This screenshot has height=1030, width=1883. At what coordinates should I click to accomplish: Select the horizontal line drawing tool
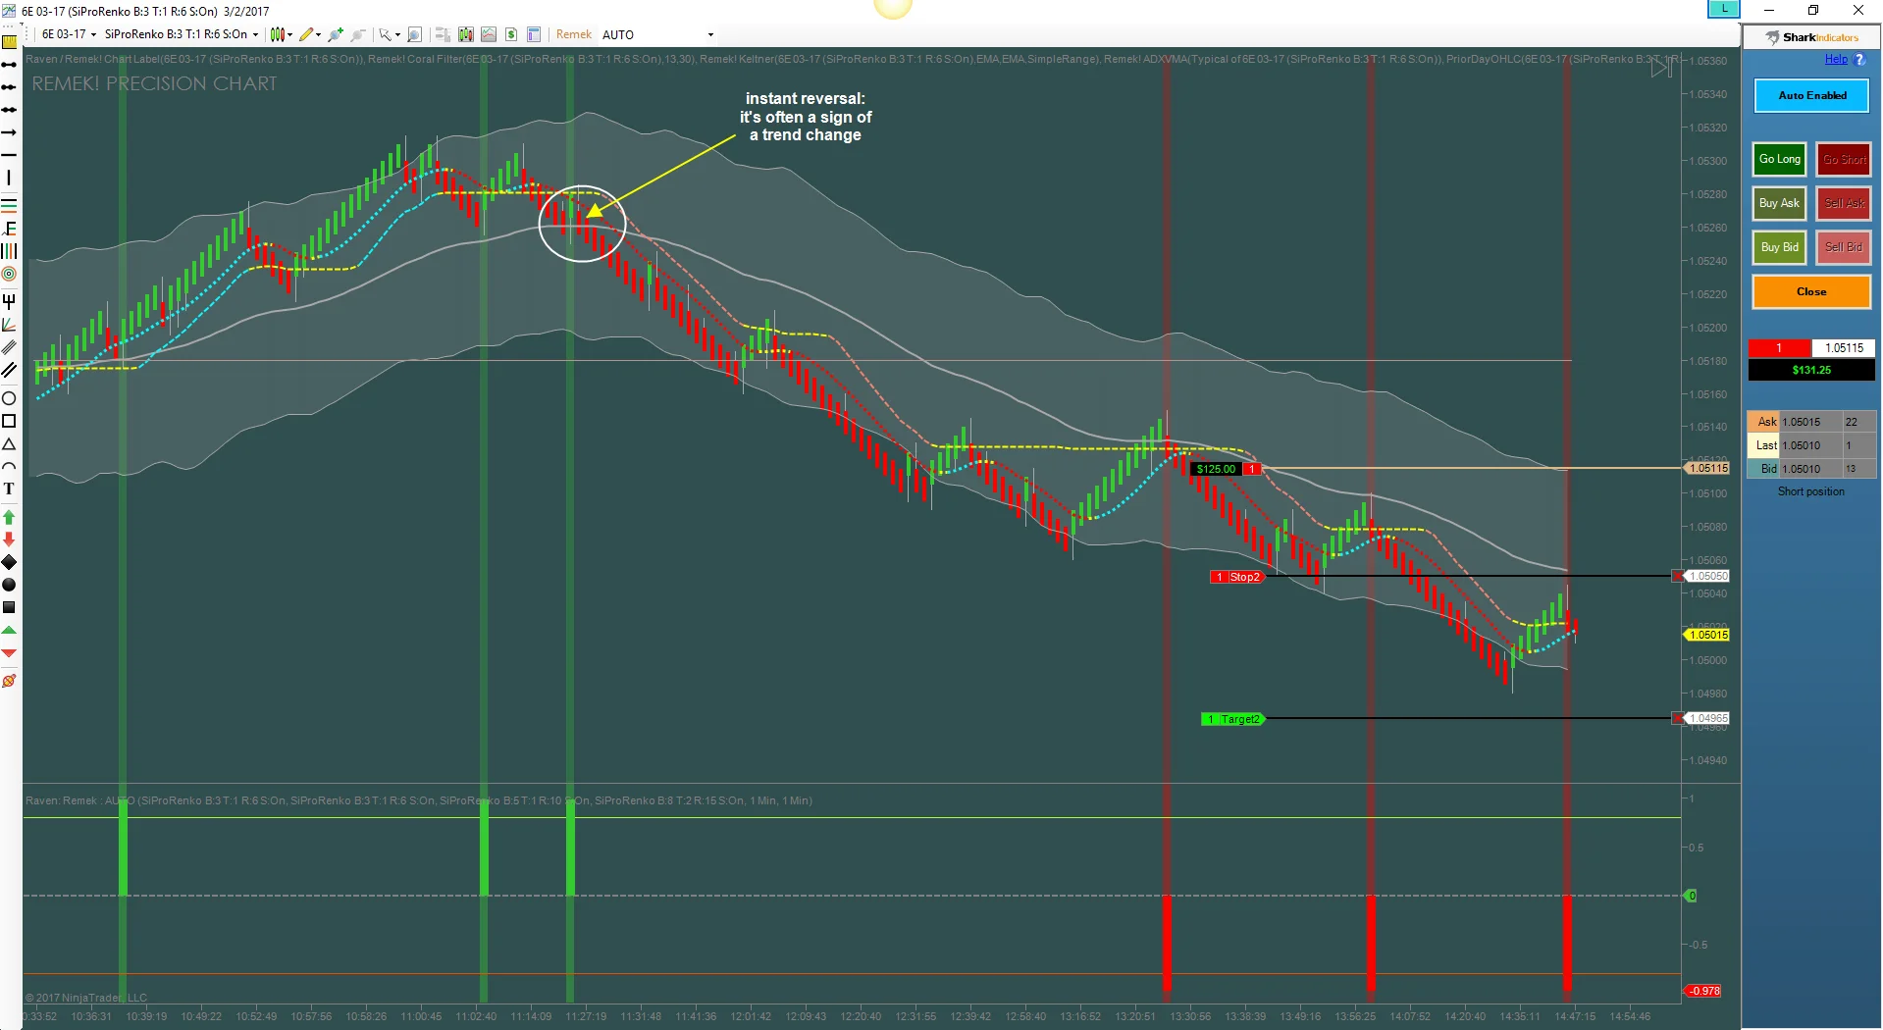pos(9,155)
